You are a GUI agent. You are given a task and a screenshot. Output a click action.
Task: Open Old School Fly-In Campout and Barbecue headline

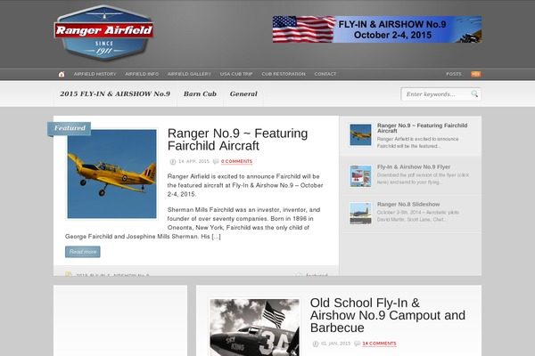tap(388, 315)
